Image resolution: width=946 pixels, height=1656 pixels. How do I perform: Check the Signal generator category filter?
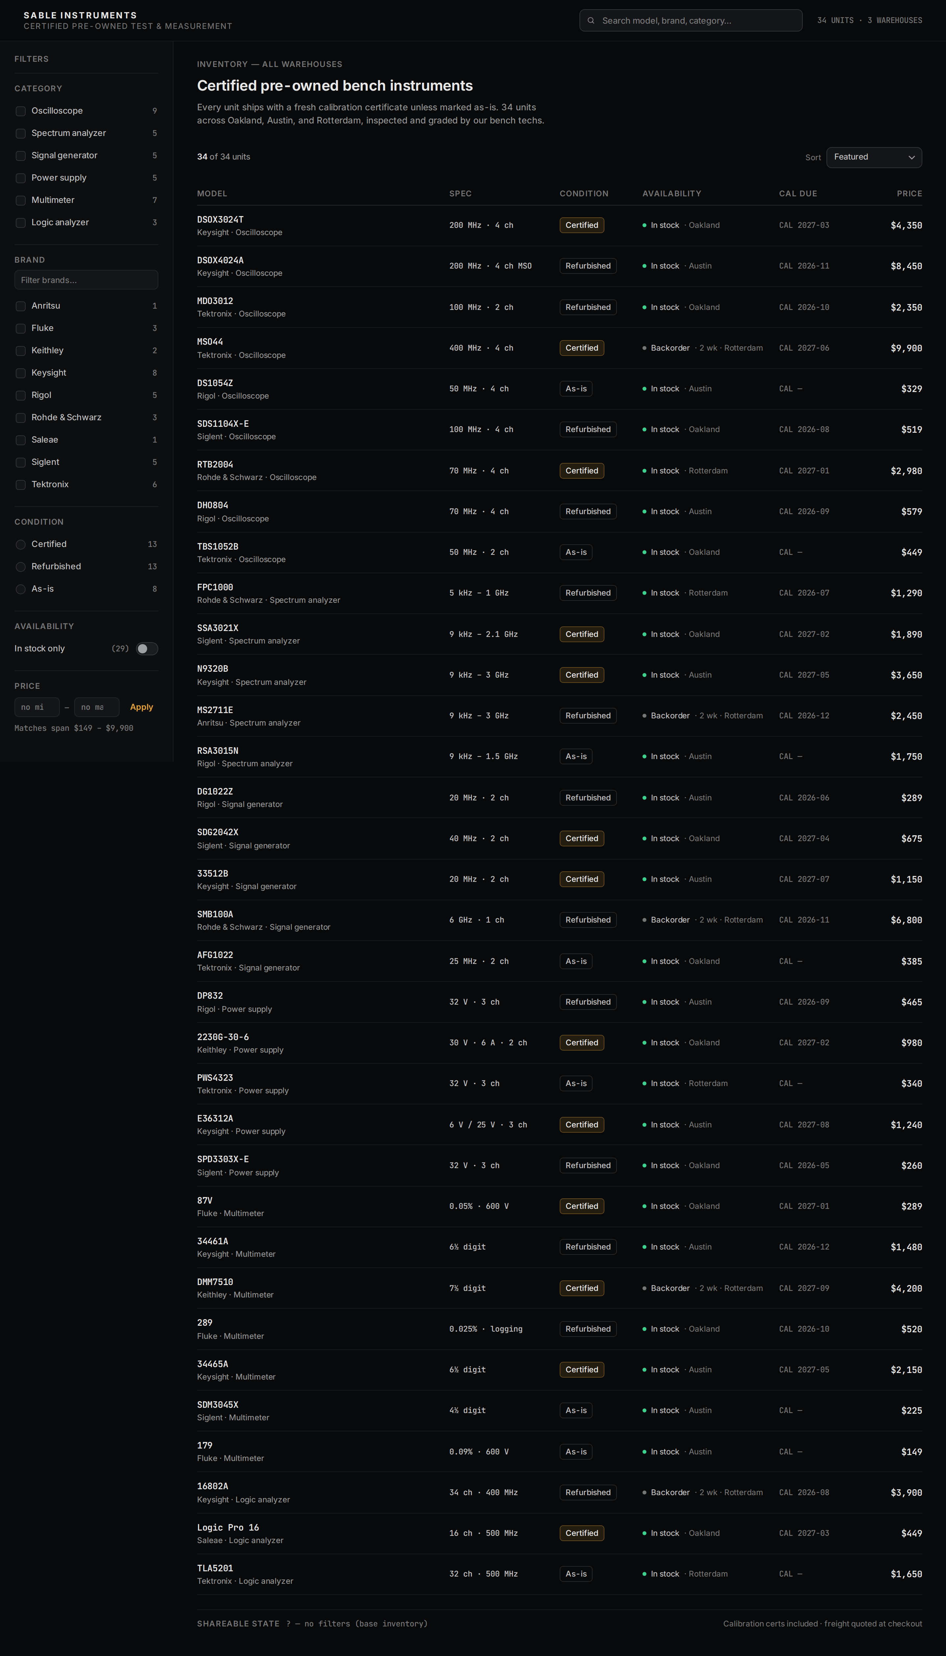(x=21, y=156)
